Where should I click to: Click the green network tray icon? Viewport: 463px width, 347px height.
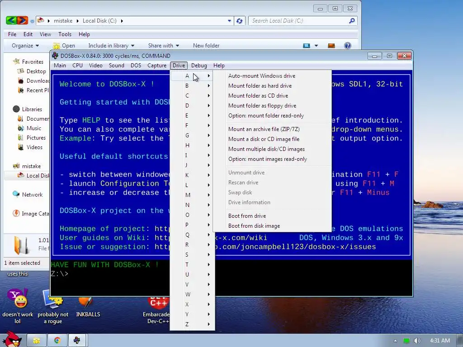click(x=406, y=341)
